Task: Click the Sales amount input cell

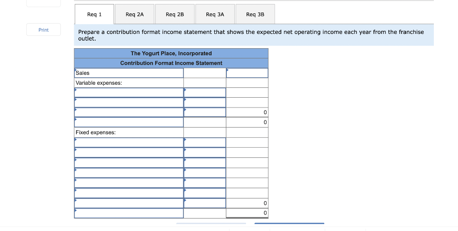Action: 247,73
